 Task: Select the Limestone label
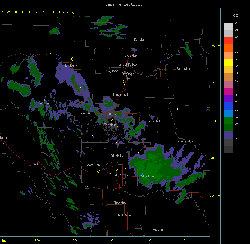[44, 103]
